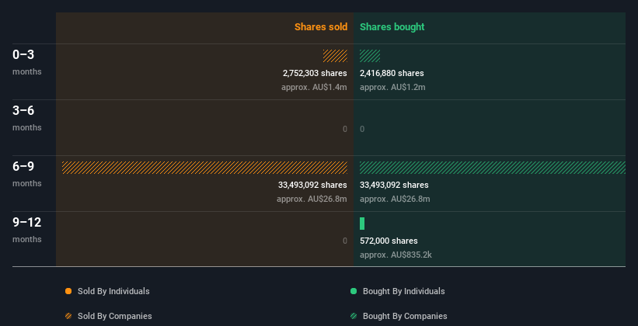This screenshot has height=326, width=638.
Task: Click the 3–6 months bought zero value
Action: click(x=362, y=130)
